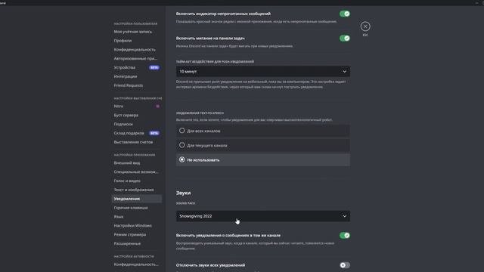Turn off taskbar flashing toggle
This screenshot has width=484, height=272.
pyautogui.click(x=345, y=39)
